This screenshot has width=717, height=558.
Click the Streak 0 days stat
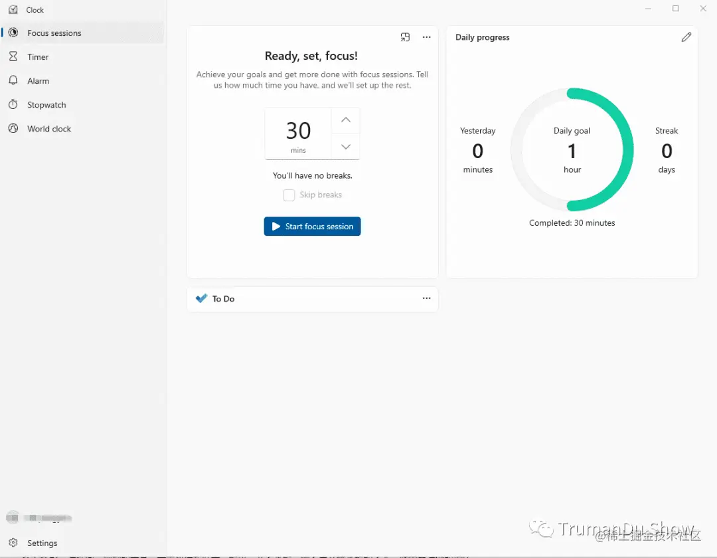(667, 150)
